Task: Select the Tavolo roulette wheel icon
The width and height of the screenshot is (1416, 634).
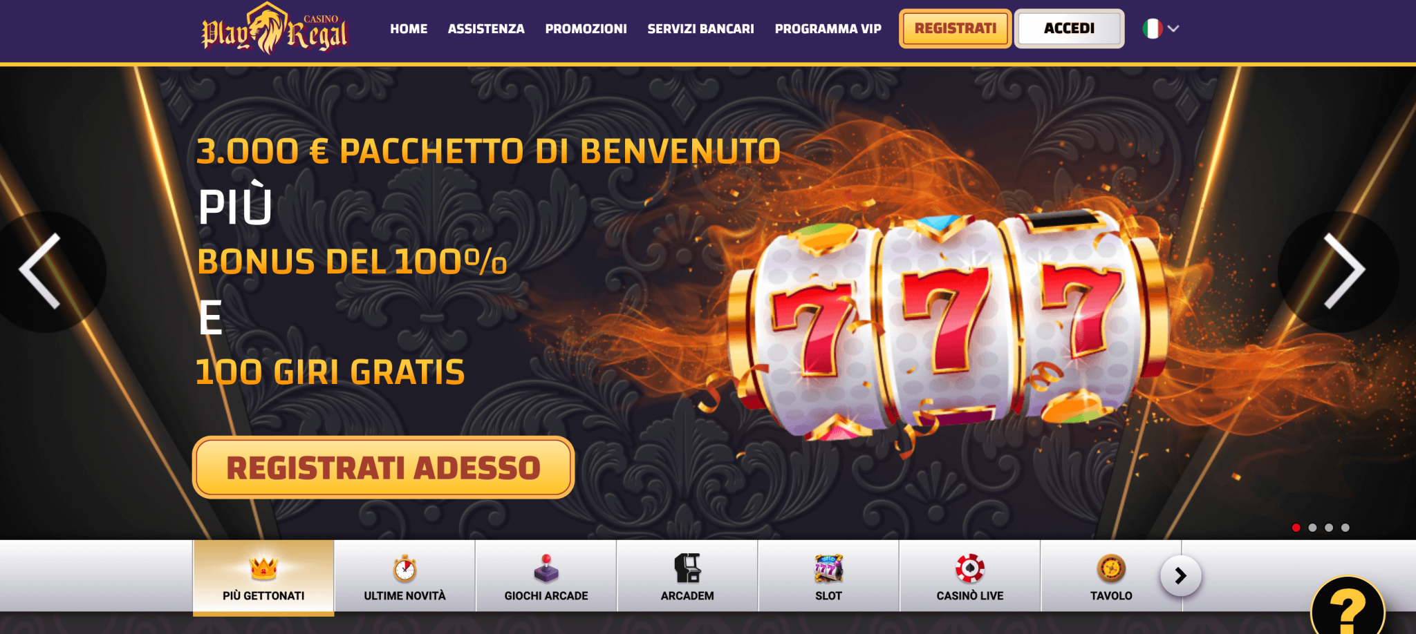Action: (x=1111, y=568)
